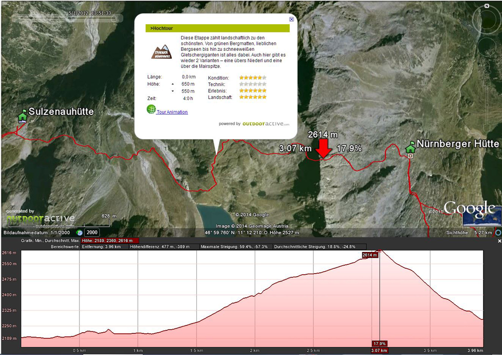Open the outdooractive.com powered-by link

coord(266,124)
